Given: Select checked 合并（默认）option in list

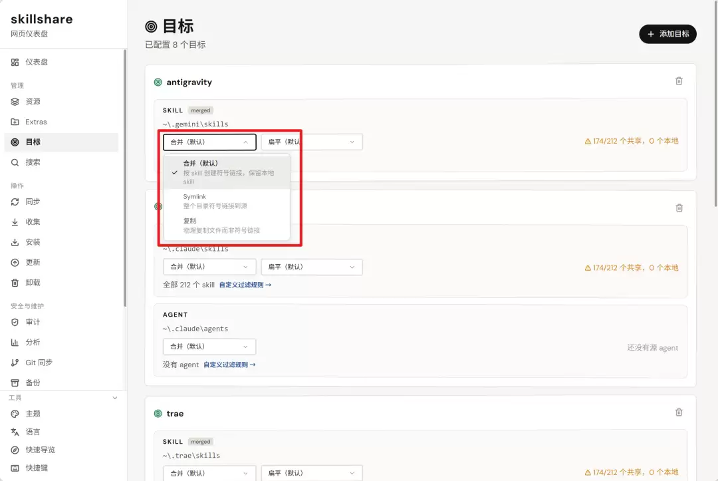Looking at the screenshot, I should [x=227, y=172].
